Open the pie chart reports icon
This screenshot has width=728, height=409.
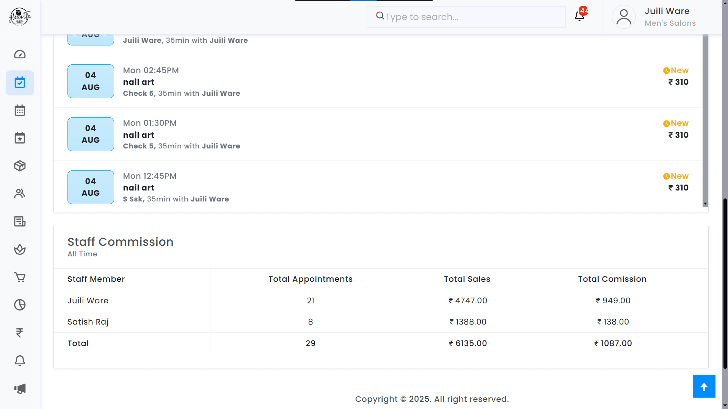(x=20, y=305)
